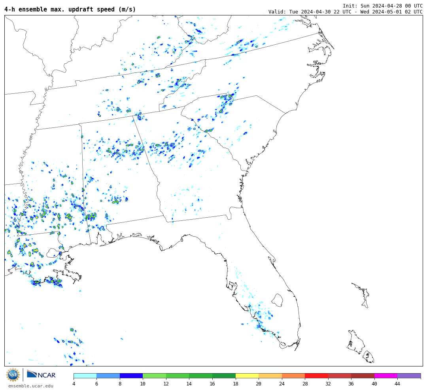The image size is (427, 391).
Task: Click the yellow 18-20 m/s color swatch
Action: pyautogui.click(x=247, y=376)
